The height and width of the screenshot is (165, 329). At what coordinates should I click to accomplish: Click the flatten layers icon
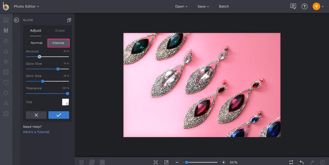point(92,162)
